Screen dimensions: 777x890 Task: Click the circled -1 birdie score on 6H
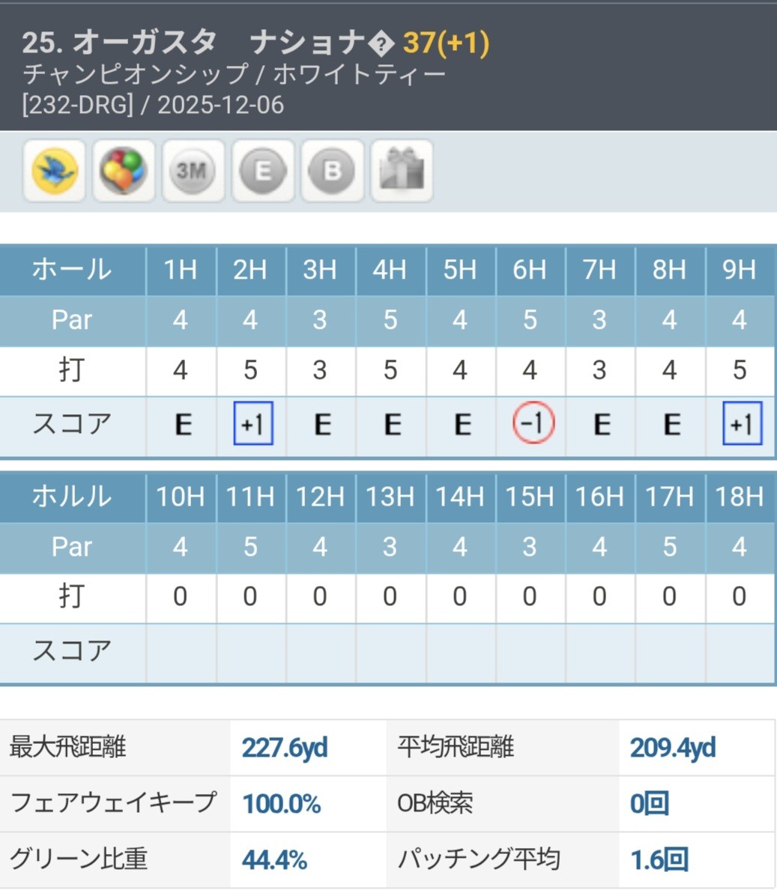coord(533,423)
